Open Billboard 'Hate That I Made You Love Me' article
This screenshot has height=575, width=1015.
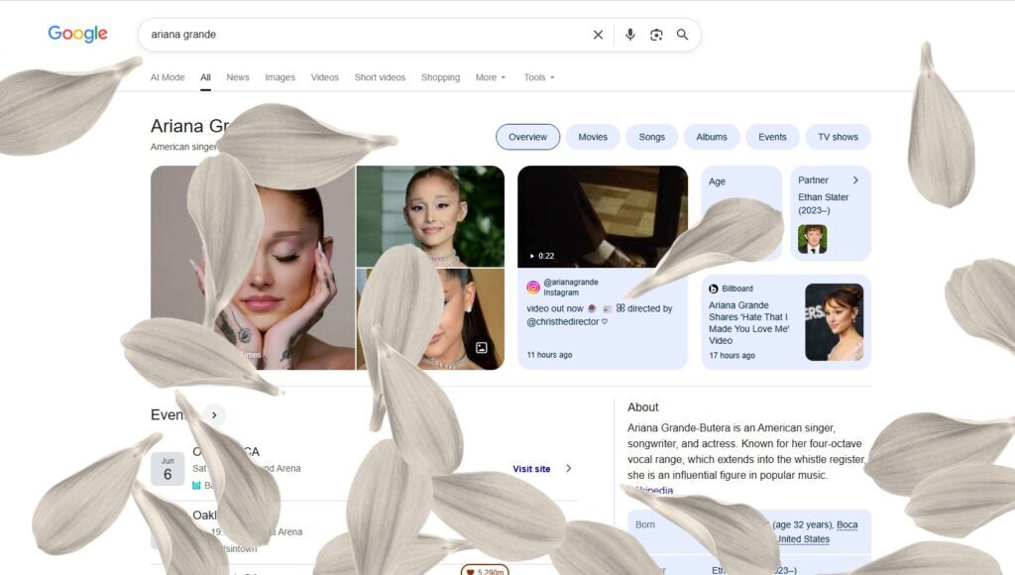click(749, 322)
